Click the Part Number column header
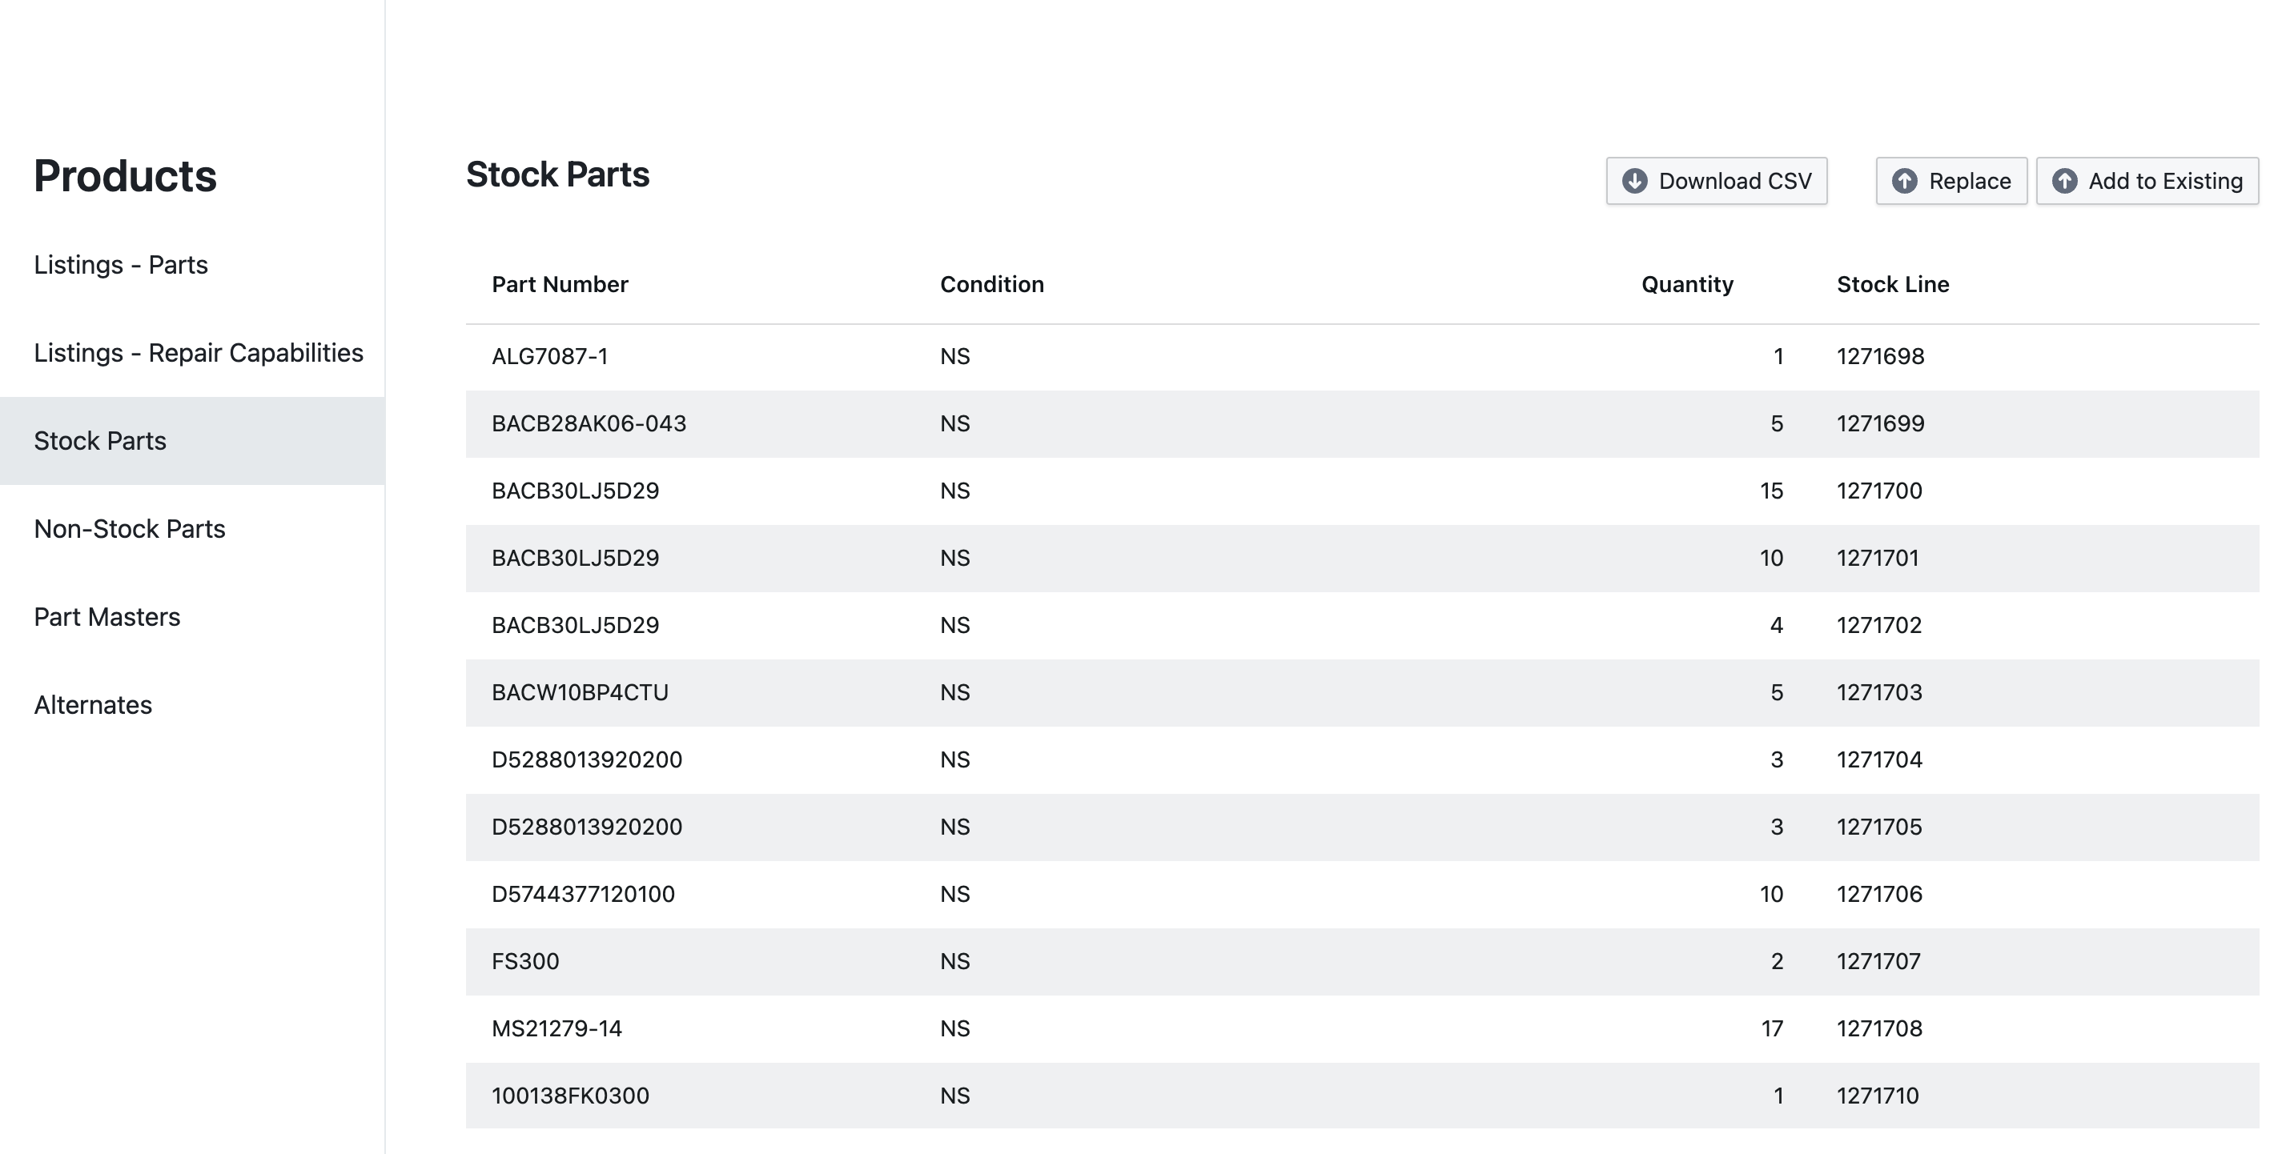Screen dimensions: 2290x1154 (x=559, y=284)
